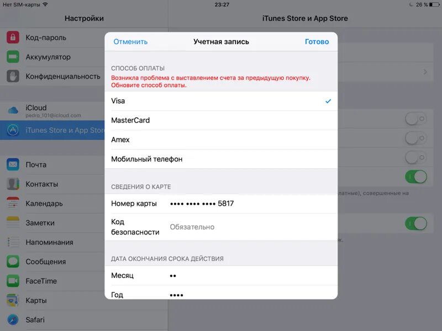Toggle the first switch in iTunes Store panel
Viewport: 442px width, 331px height.
point(416,119)
